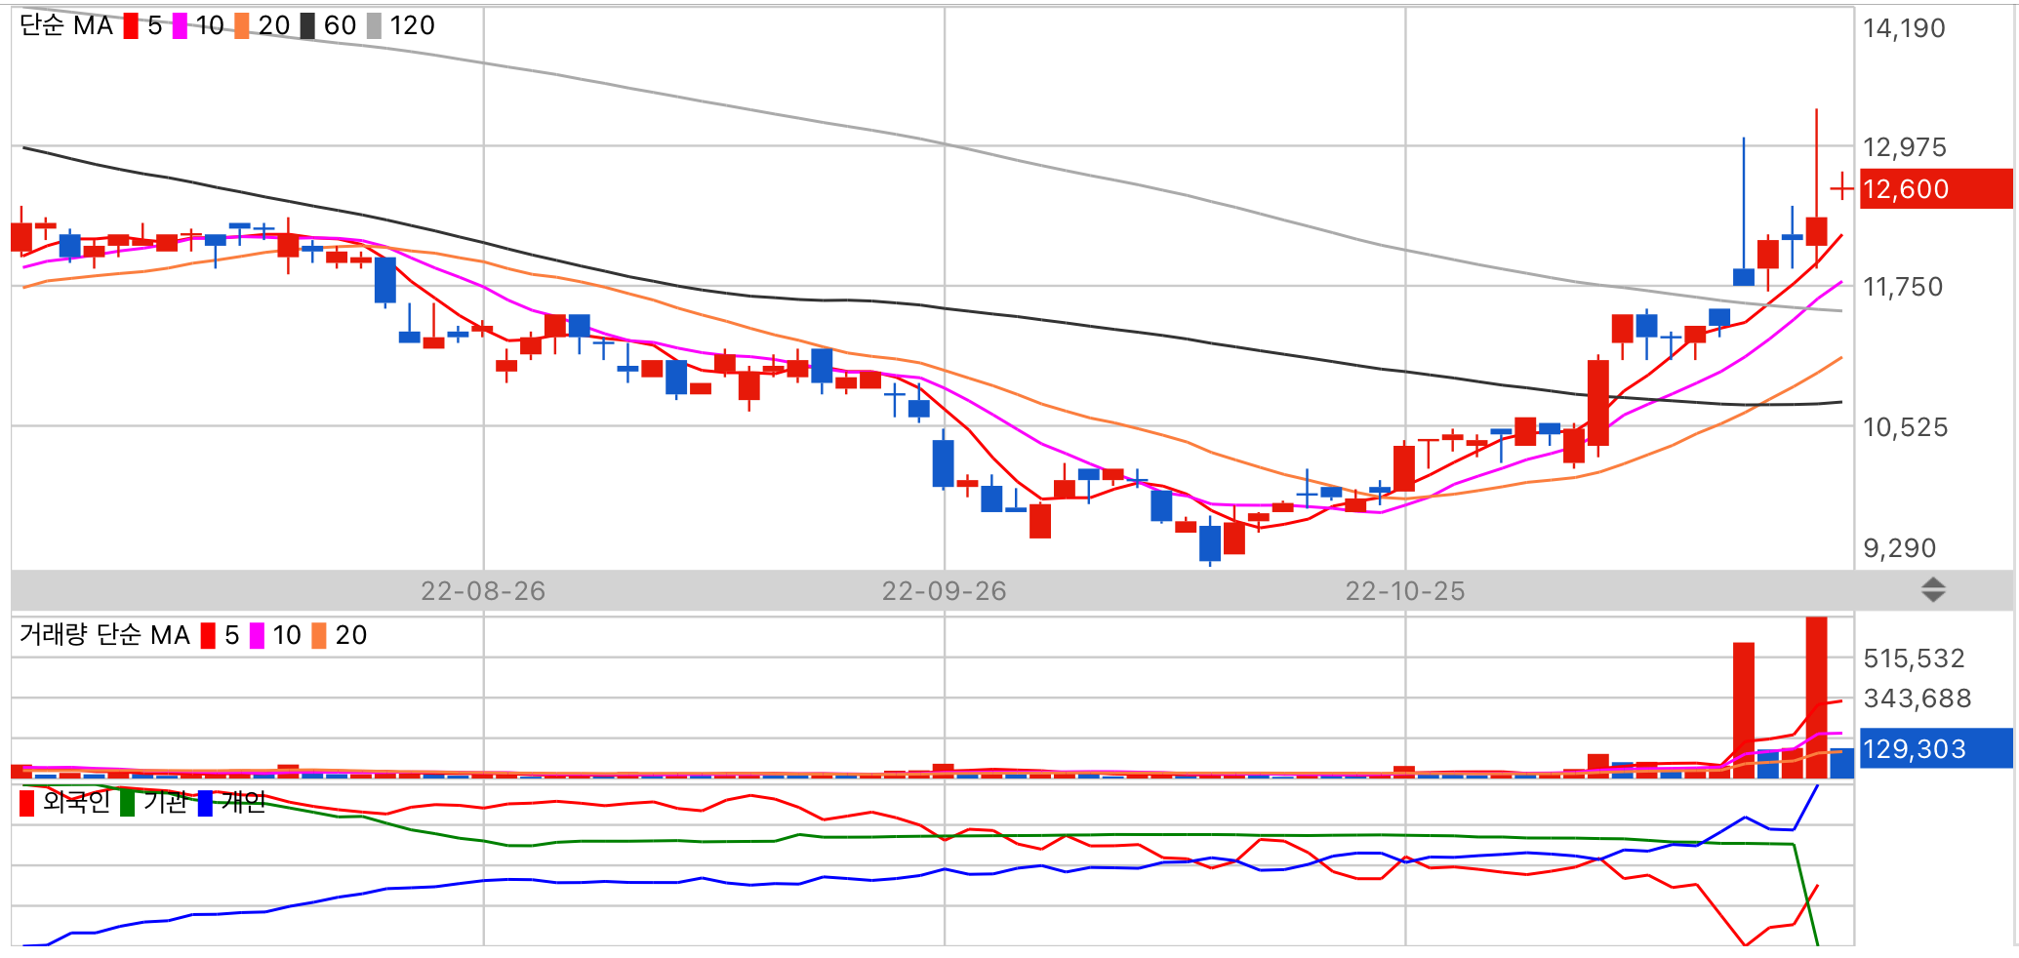Click the gray MA 120 legend swatch
This screenshot has width=2019, height=958.
pos(374,25)
